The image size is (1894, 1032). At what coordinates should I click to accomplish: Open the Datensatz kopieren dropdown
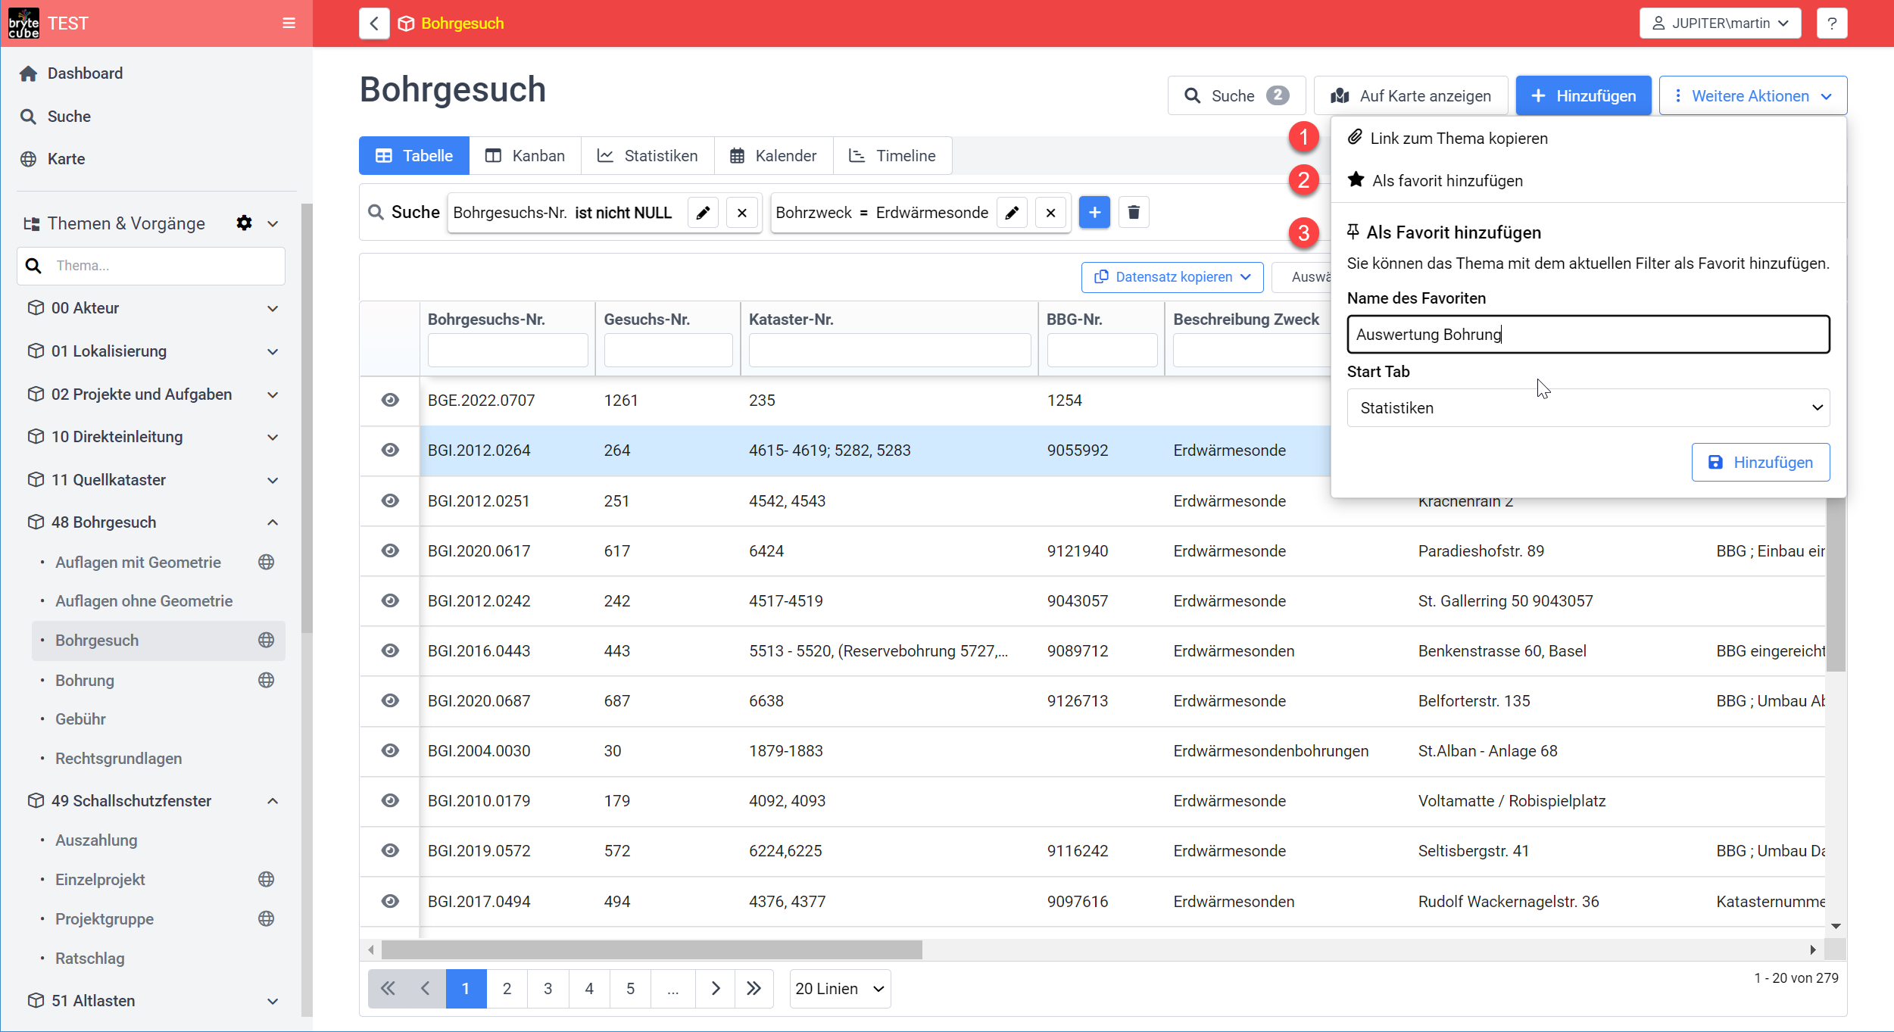click(1172, 277)
